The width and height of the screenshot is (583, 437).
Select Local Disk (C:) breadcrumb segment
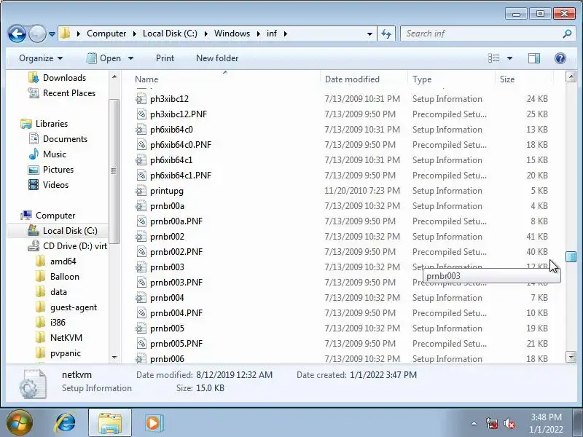pos(170,34)
